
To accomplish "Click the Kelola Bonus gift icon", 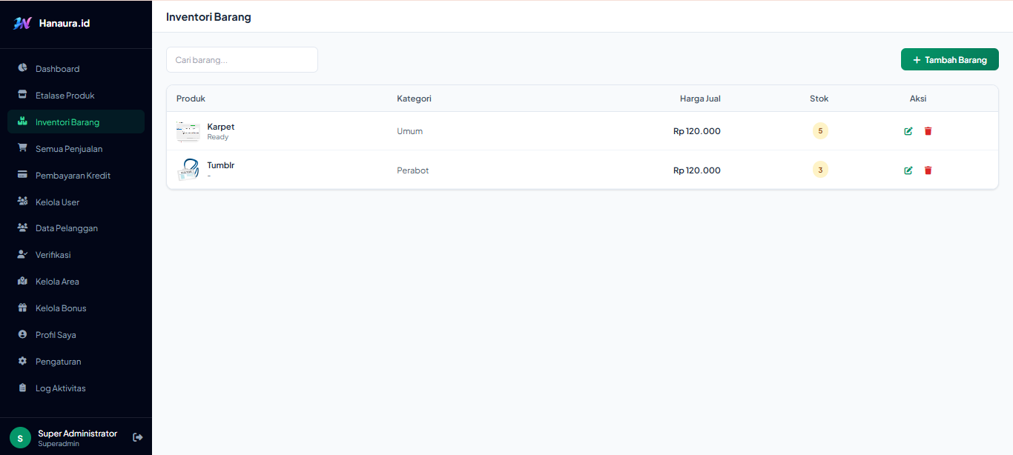I will [x=22, y=308].
